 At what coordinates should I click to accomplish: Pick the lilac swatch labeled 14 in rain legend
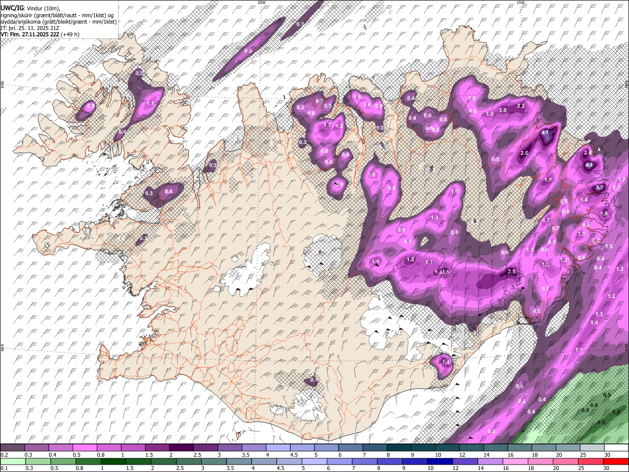point(489,461)
